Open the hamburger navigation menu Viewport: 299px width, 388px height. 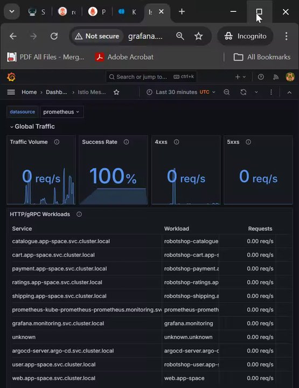11,92
